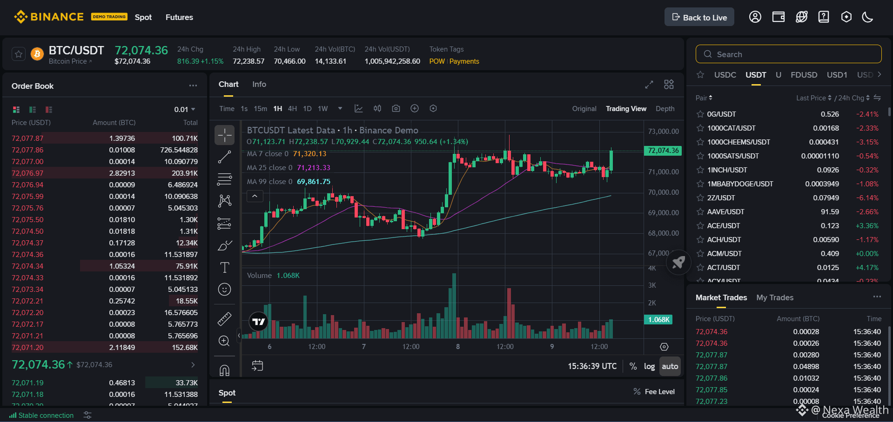893x422 pixels.
Task: Switch to the Futures tab
Action: [x=179, y=17]
